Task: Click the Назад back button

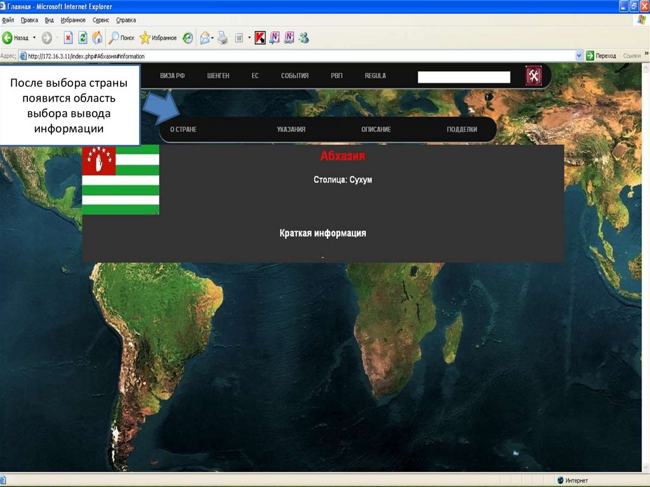Action: [x=15, y=38]
